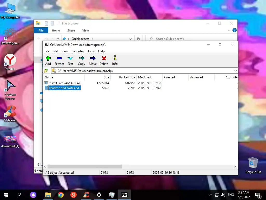Launch CCleaner desktop shortcut
Viewport: 266px width, 200px height.
click(10, 114)
